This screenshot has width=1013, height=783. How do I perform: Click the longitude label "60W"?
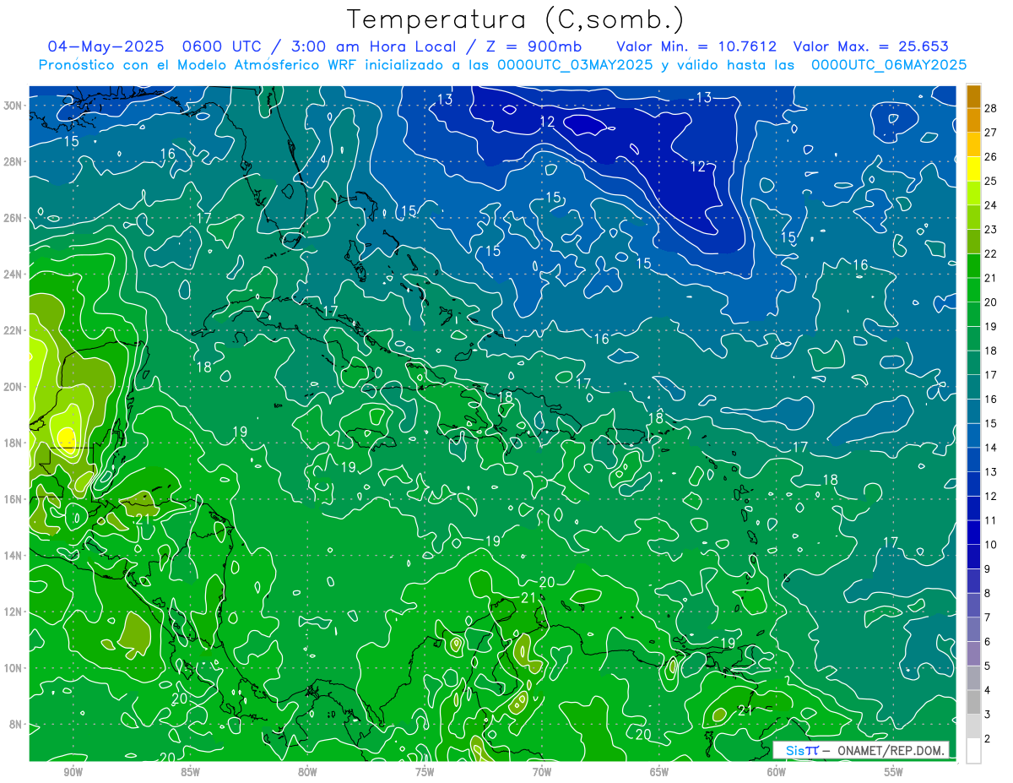point(777,772)
